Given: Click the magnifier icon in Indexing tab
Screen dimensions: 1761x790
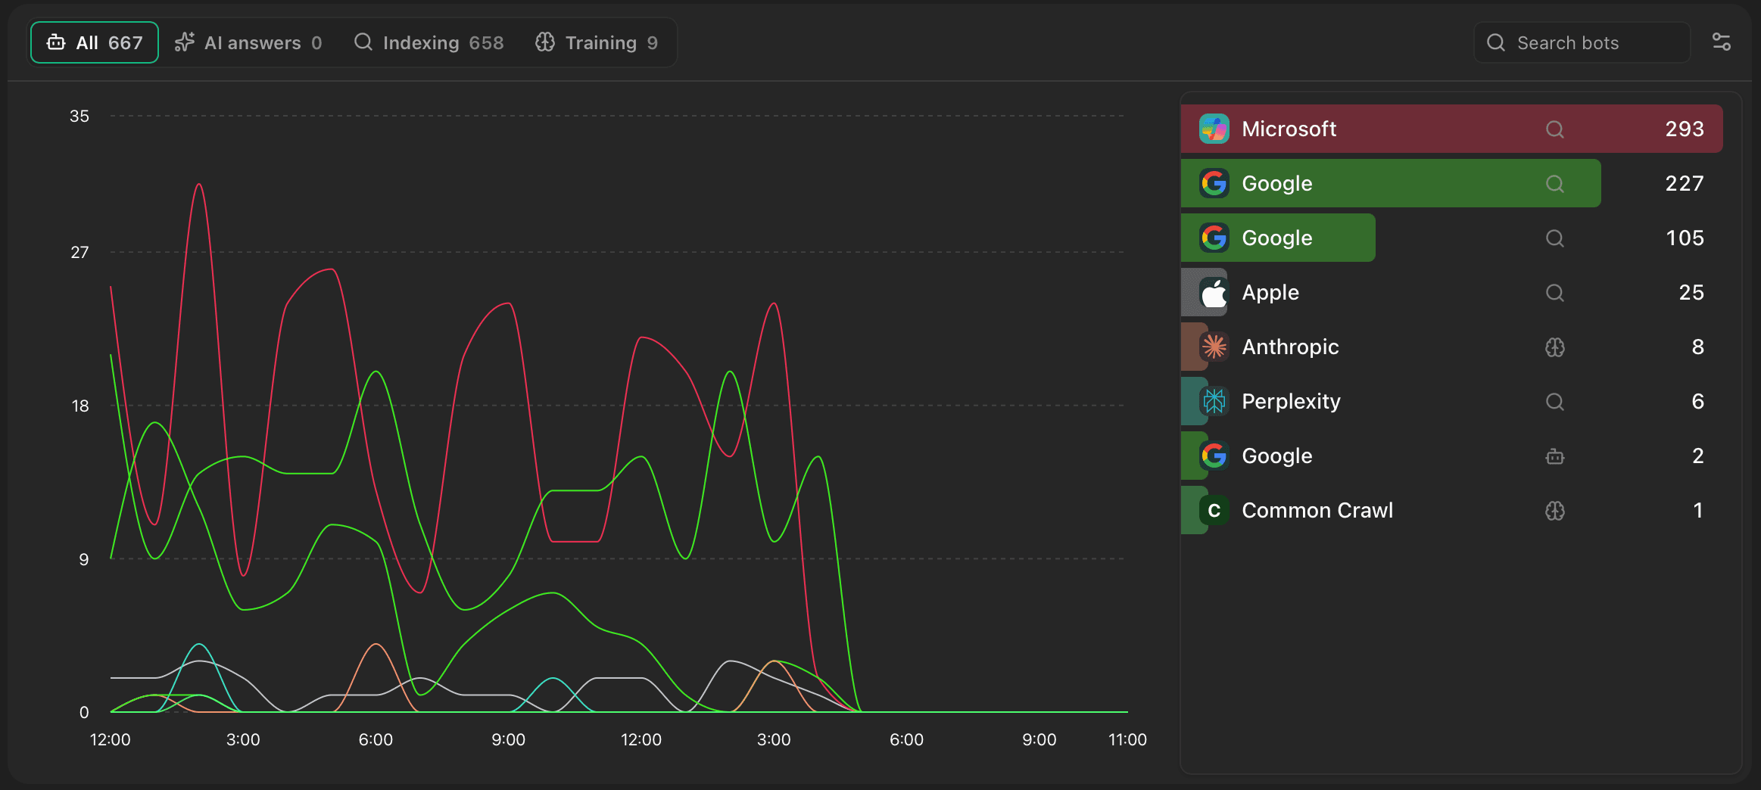Looking at the screenshot, I should pyautogui.click(x=363, y=42).
